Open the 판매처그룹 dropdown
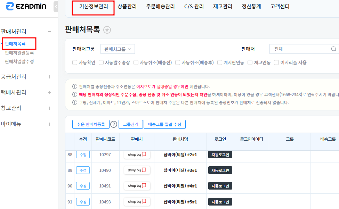 (x=118, y=49)
